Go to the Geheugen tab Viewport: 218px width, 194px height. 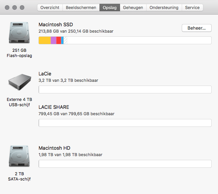click(x=133, y=8)
